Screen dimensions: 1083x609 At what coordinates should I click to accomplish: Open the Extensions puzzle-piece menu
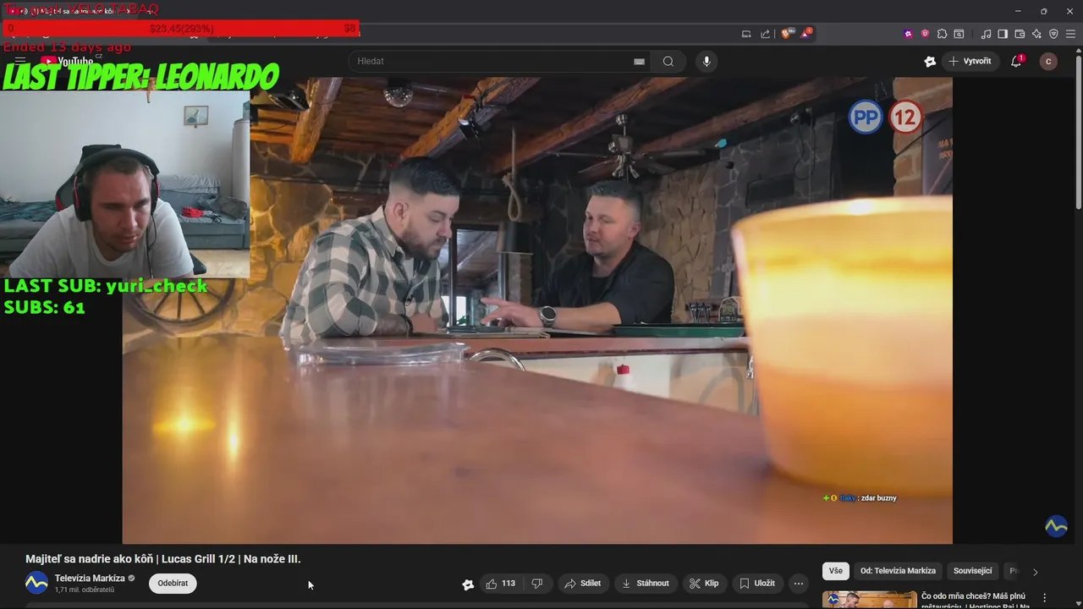pos(942,34)
